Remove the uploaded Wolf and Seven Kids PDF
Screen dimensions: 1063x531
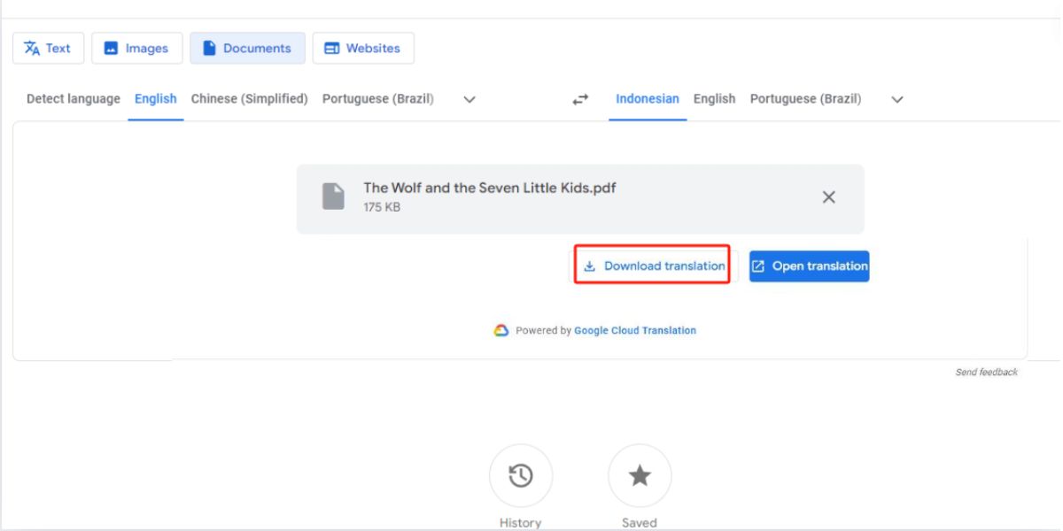pos(829,197)
